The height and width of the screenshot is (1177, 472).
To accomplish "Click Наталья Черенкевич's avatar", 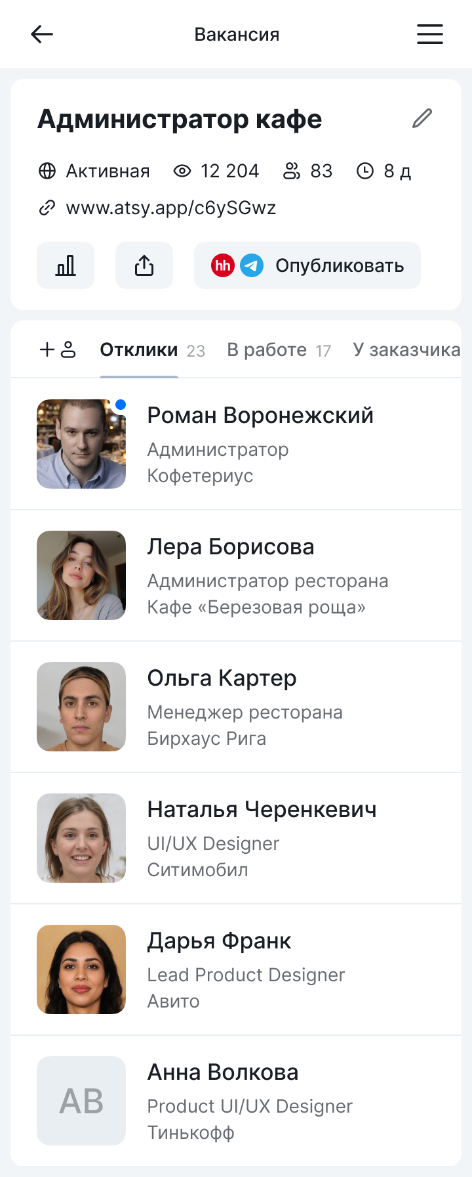I will (x=81, y=838).
